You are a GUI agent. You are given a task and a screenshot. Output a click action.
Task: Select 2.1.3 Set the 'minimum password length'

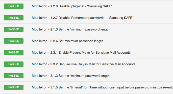tap(71, 29)
